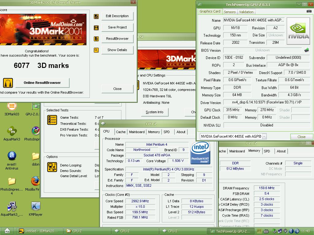Viewport: 314px width, 235px height.
Task: Open the PhotoImpression disc-shaped desktop icon
Action: 36,131
